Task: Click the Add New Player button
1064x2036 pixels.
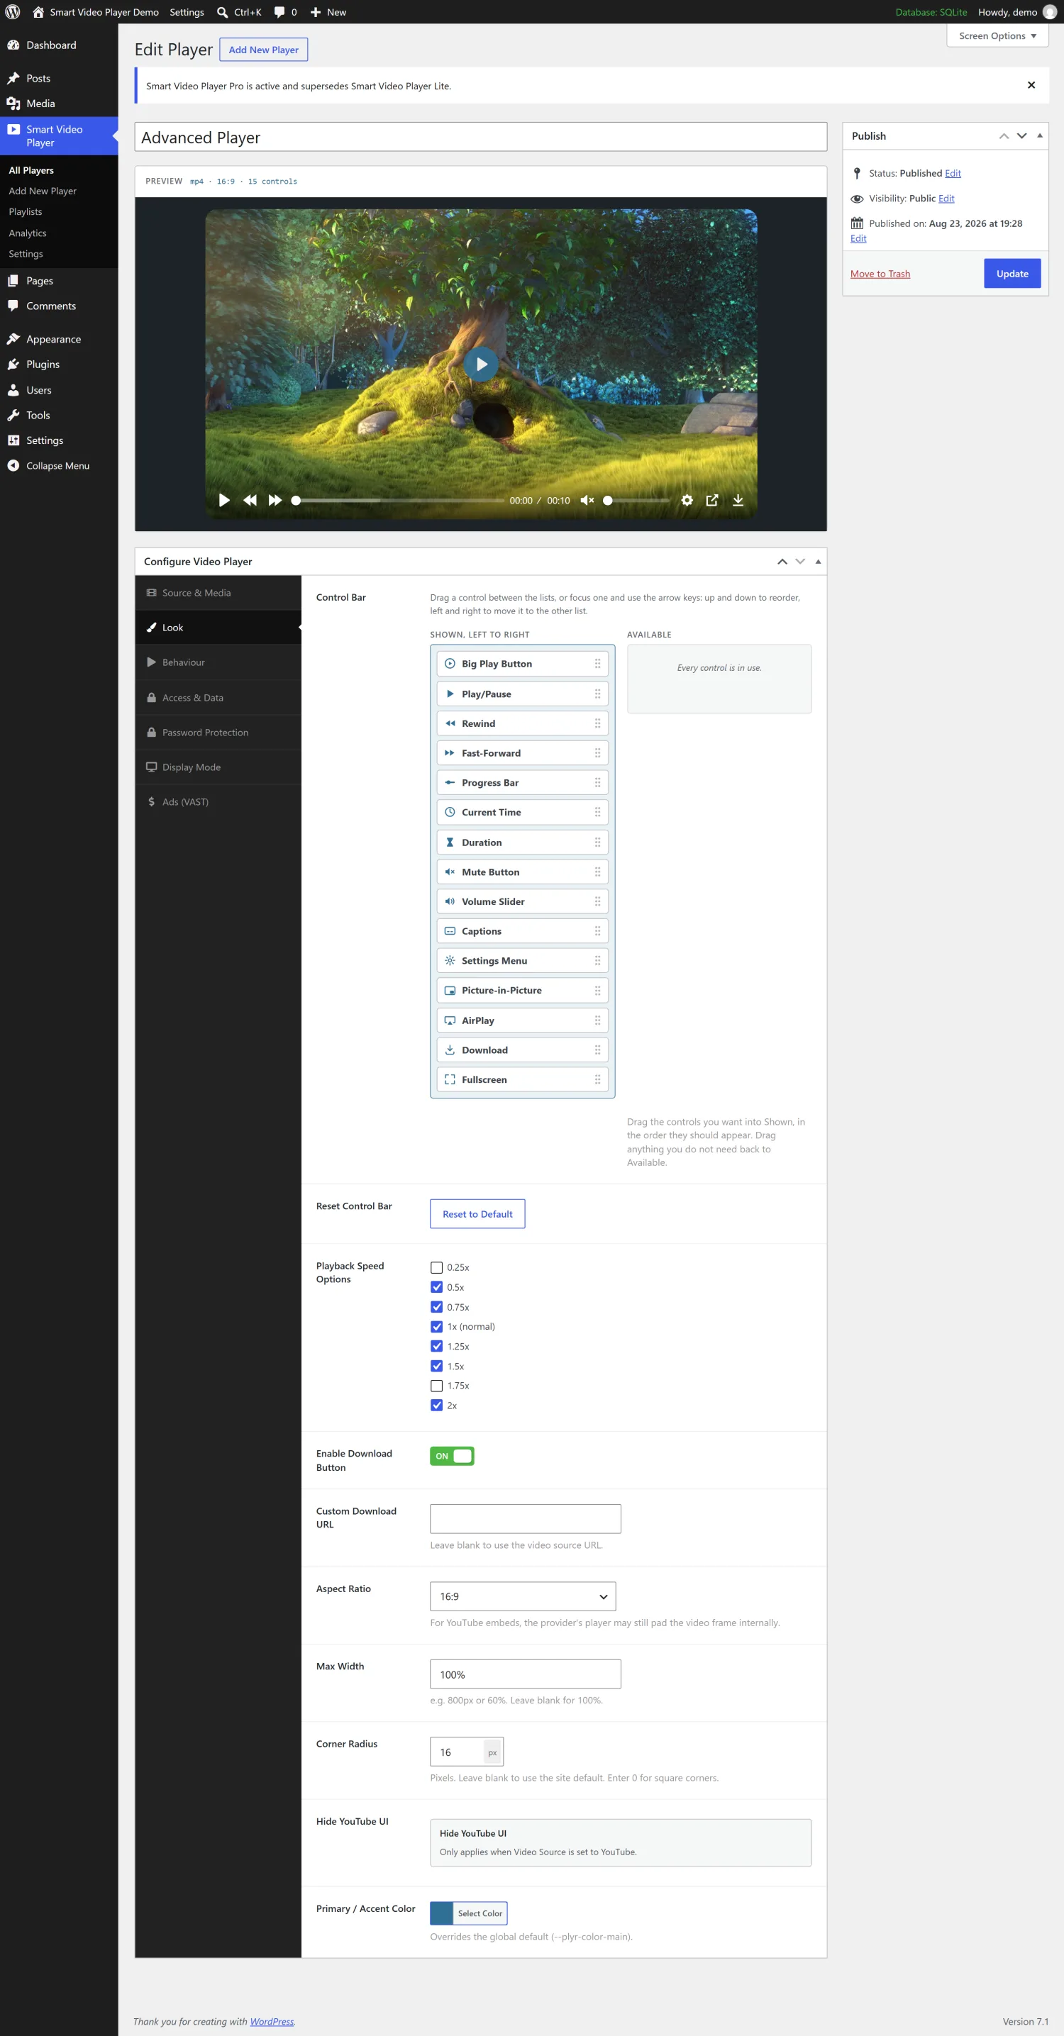Action: (x=263, y=50)
